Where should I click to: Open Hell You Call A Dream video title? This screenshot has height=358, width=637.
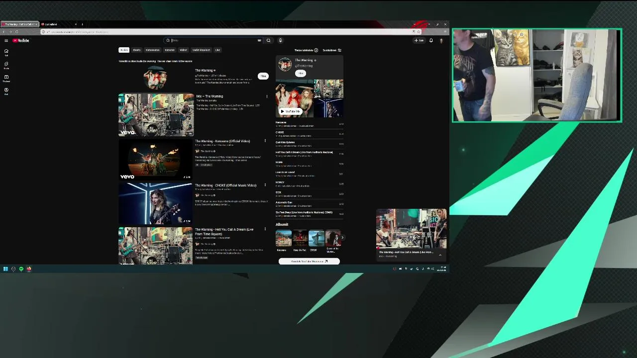224,232
